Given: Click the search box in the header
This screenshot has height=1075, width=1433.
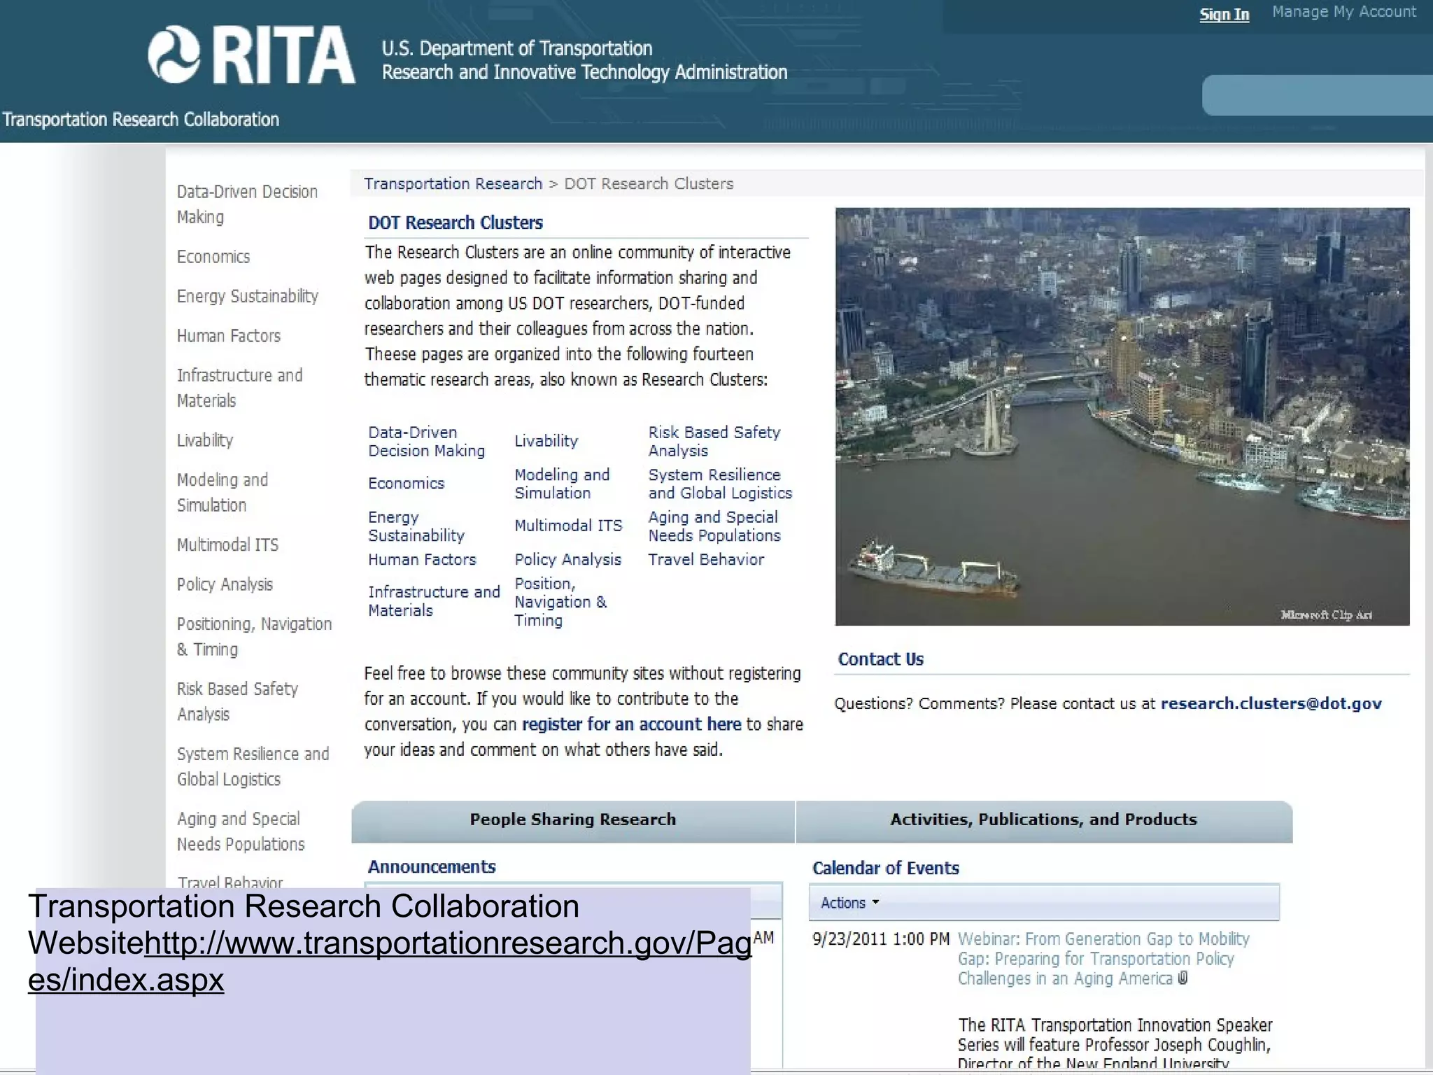Looking at the screenshot, I should click(1317, 95).
